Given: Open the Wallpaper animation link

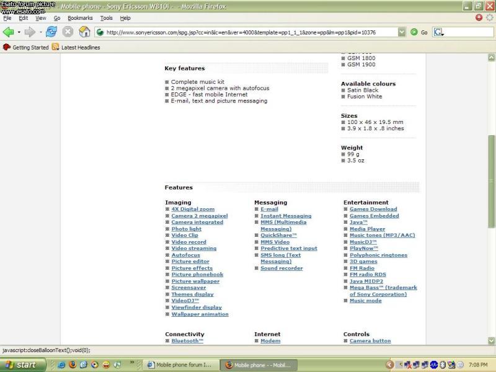Looking at the screenshot, I should coord(200,314).
